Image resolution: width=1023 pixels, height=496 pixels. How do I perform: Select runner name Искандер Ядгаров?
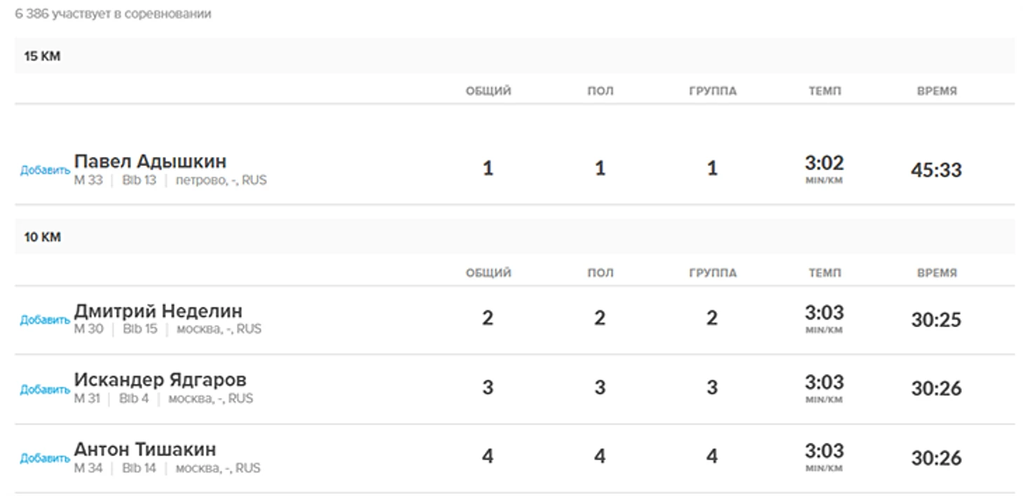tap(160, 380)
